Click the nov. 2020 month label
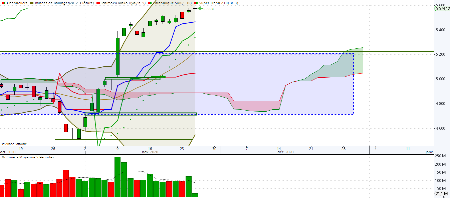 (150, 152)
